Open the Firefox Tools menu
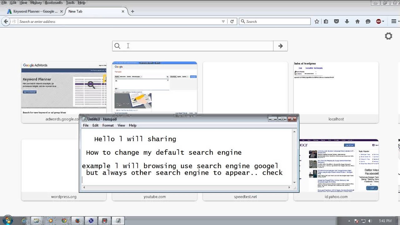This screenshot has width=400, height=225. tap(70, 2)
